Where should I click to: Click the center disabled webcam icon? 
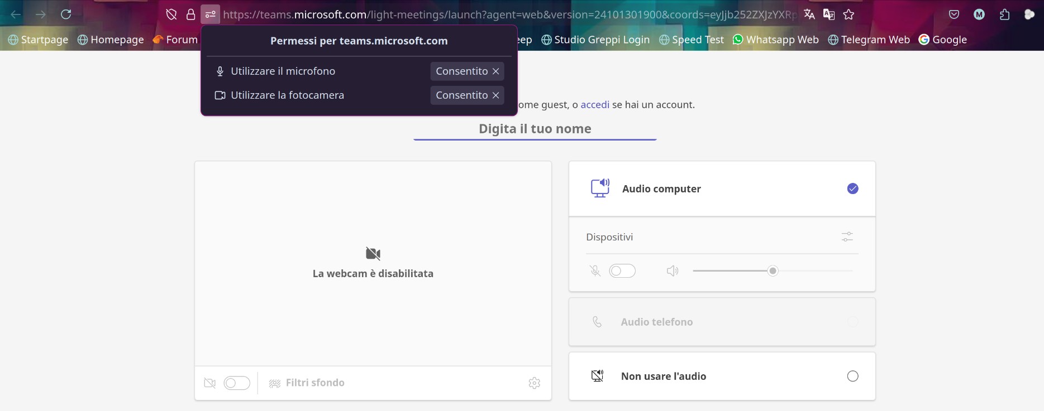[x=373, y=254]
